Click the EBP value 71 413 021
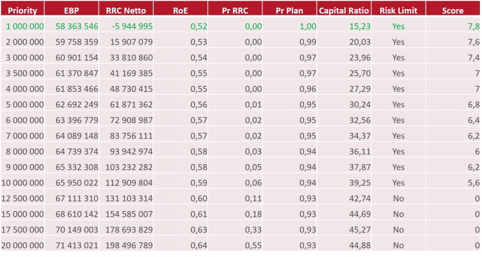 [75, 245]
